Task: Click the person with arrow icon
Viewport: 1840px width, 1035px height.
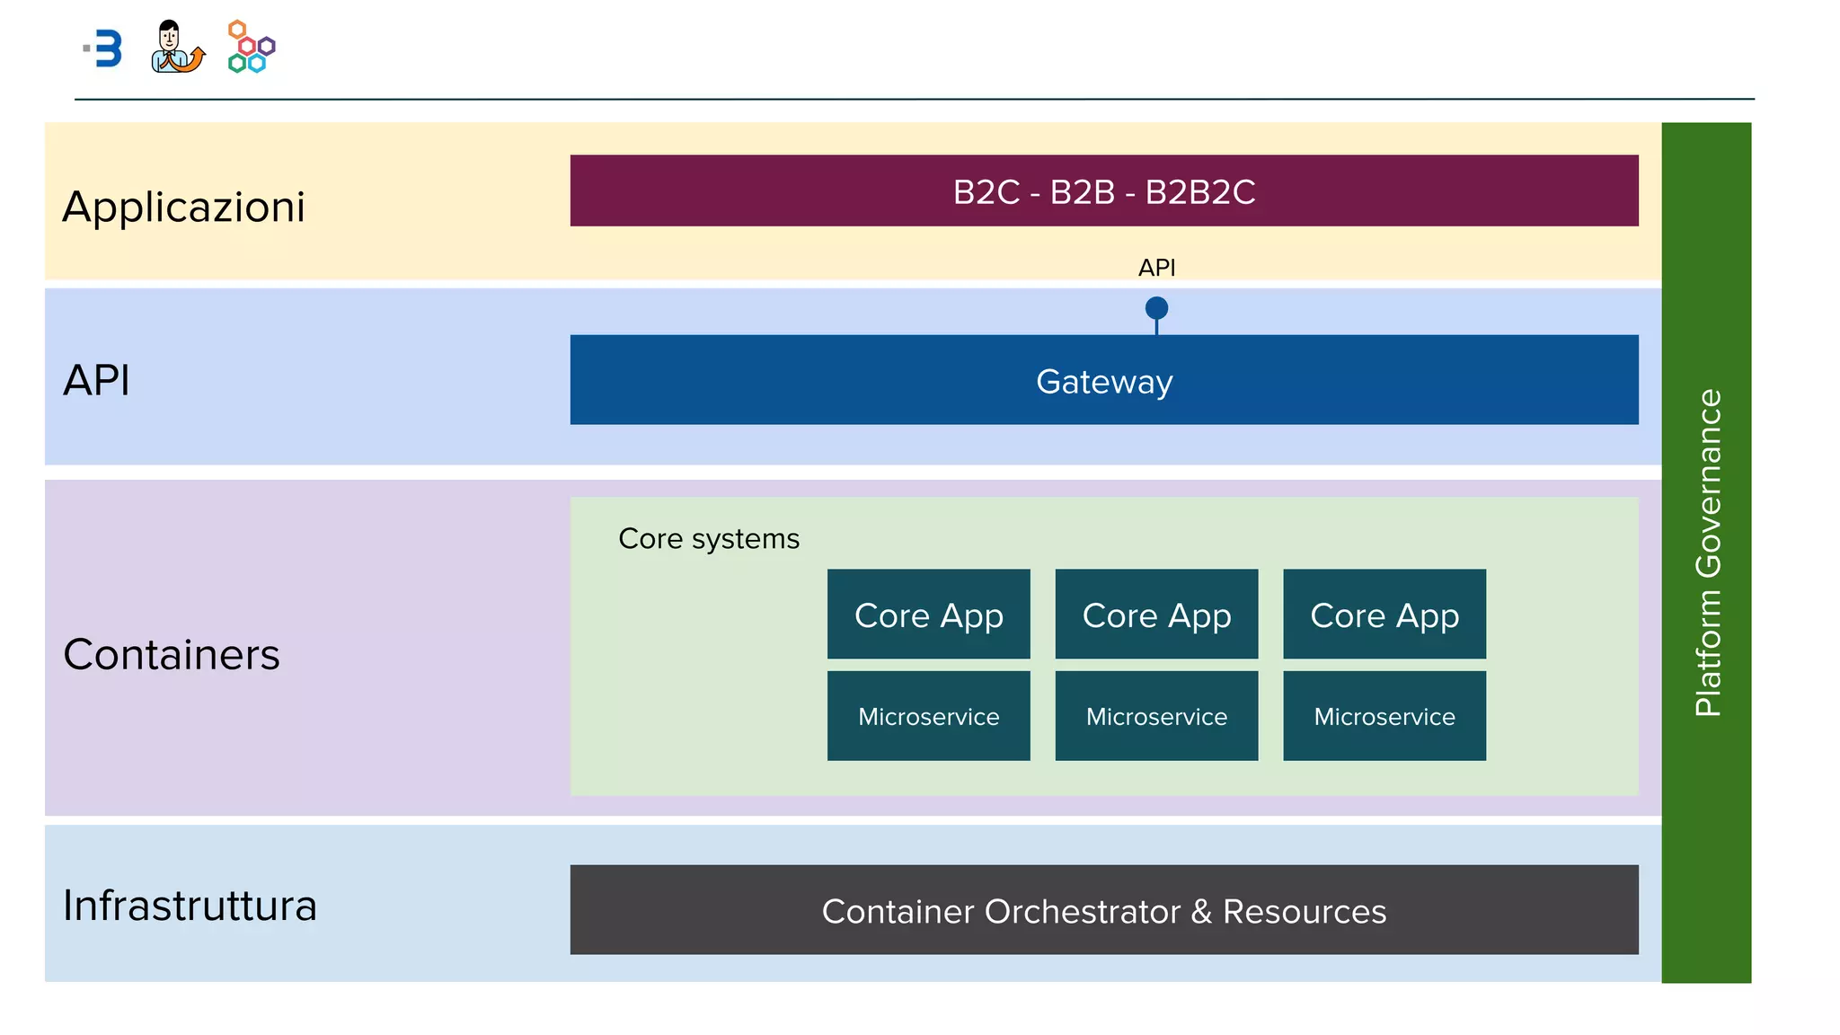Action: click(177, 47)
